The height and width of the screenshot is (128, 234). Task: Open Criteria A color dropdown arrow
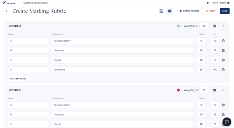pos(182,26)
